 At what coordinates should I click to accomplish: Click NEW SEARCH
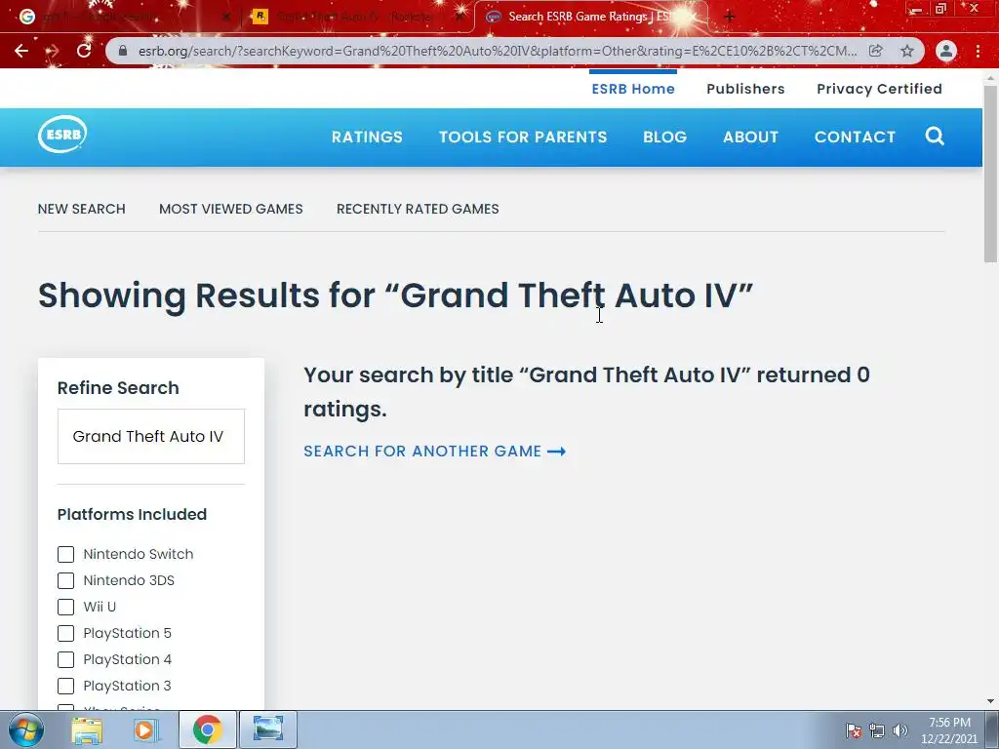click(82, 209)
